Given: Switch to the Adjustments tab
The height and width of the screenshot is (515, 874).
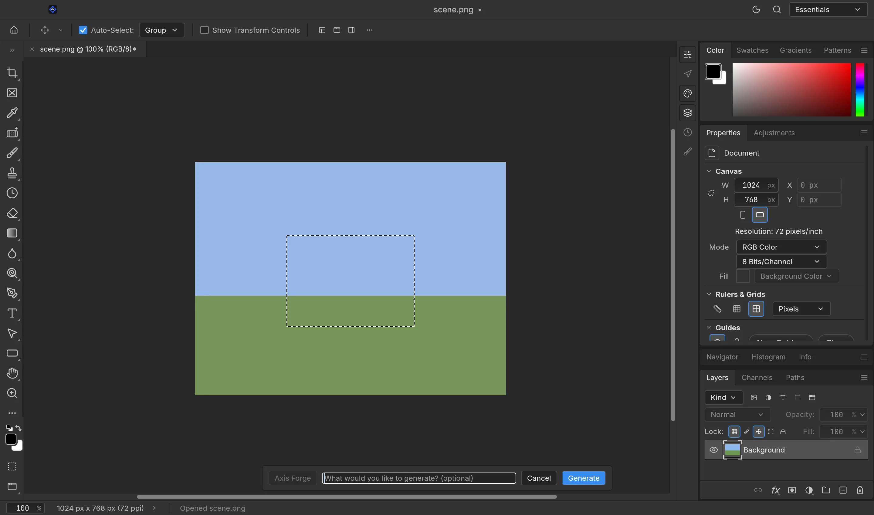Looking at the screenshot, I should (774, 133).
